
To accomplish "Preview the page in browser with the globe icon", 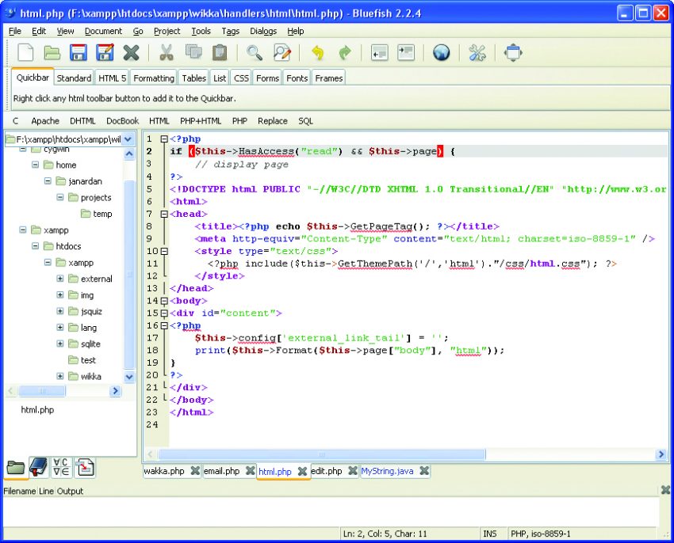I will point(441,52).
